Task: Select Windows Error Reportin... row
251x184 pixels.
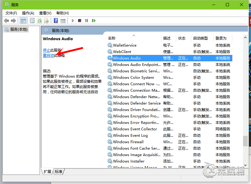Action: click(x=170, y=122)
